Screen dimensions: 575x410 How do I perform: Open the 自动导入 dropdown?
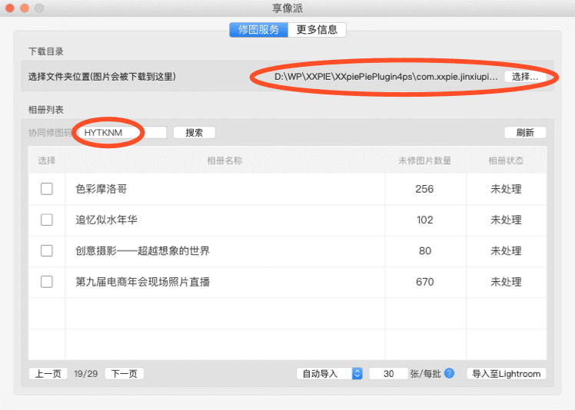point(330,374)
